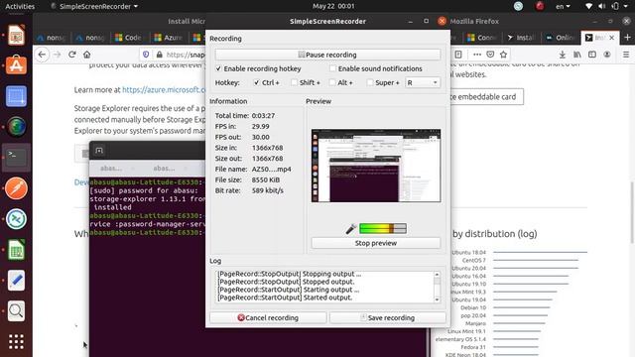This screenshot has height=357, width=635.
Task: Open Firefox library icon
Action: (577, 55)
